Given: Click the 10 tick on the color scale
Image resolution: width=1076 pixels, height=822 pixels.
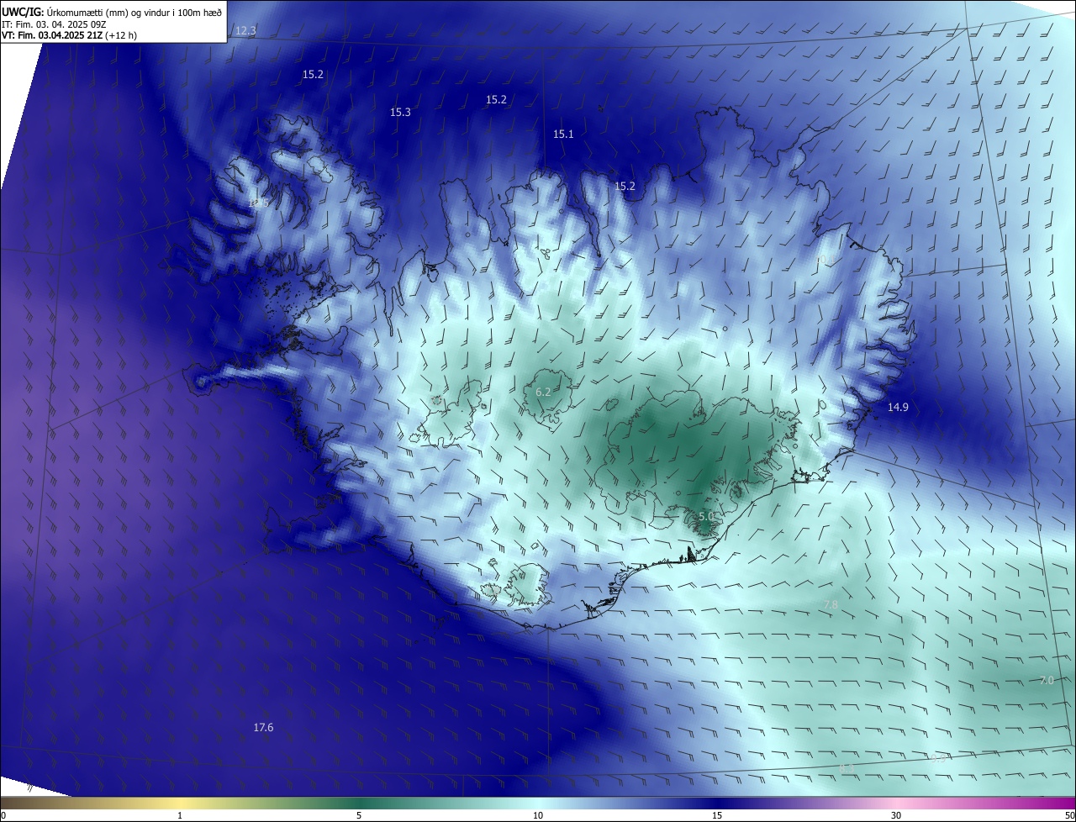Looking at the screenshot, I should pos(538,815).
